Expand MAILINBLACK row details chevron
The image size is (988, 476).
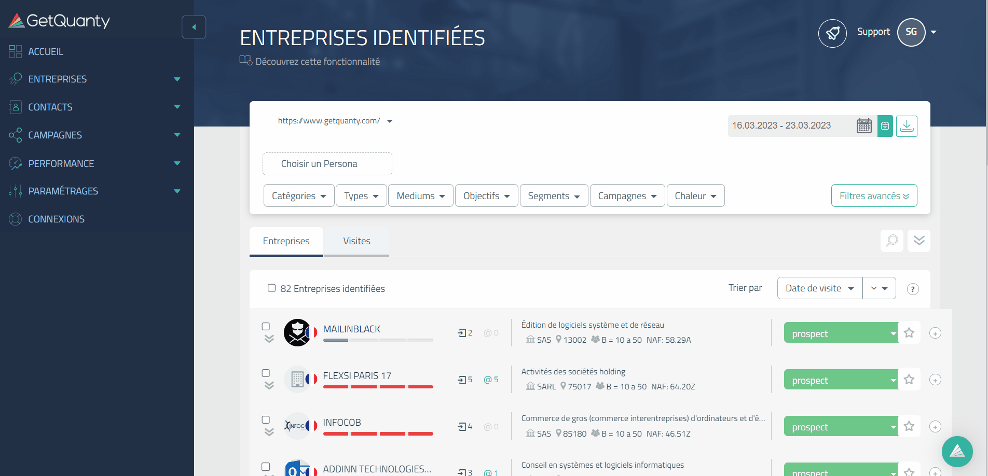tap(269, 339)
